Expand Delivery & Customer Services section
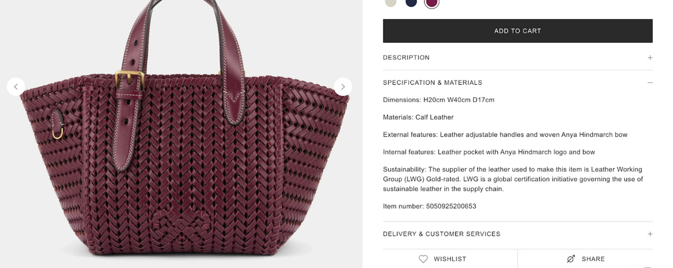This screenshot has width=673, height=268. pos(518,234)
